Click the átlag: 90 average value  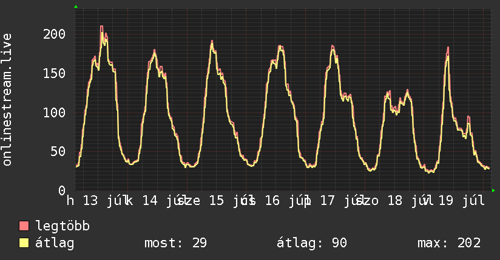click(311, 243)
